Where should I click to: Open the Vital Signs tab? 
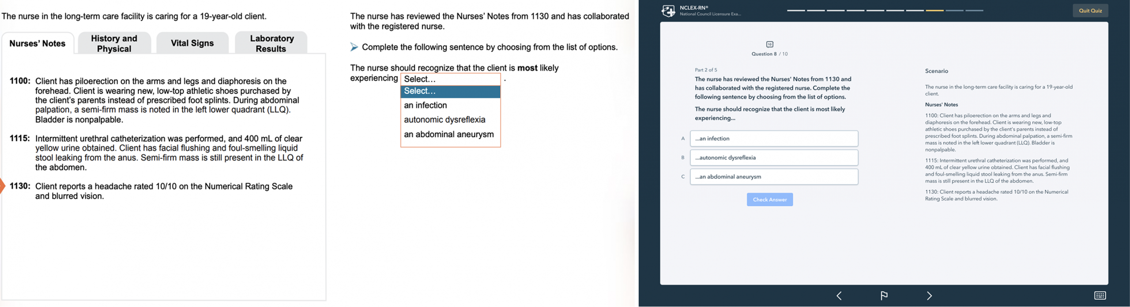tap(192, 43)
